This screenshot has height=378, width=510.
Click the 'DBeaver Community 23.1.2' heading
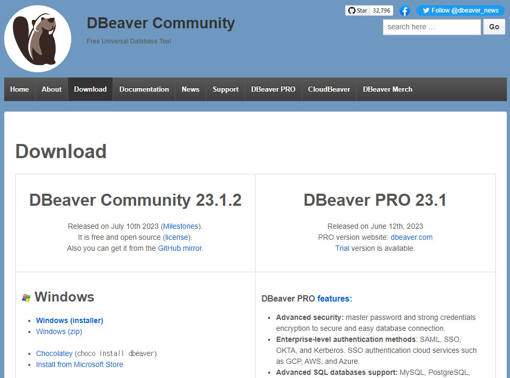135,200
